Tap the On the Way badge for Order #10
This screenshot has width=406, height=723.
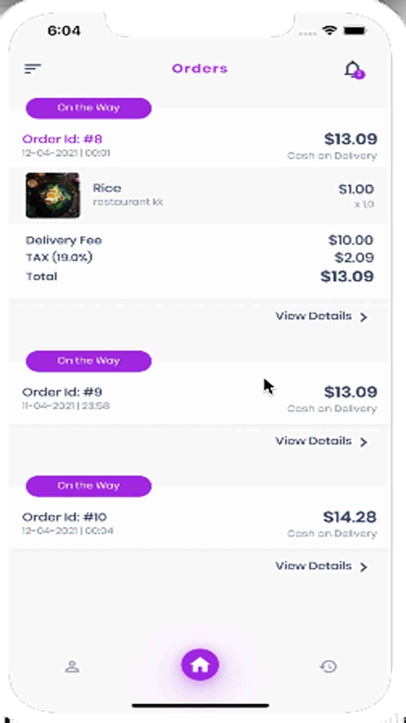(88, 486)
